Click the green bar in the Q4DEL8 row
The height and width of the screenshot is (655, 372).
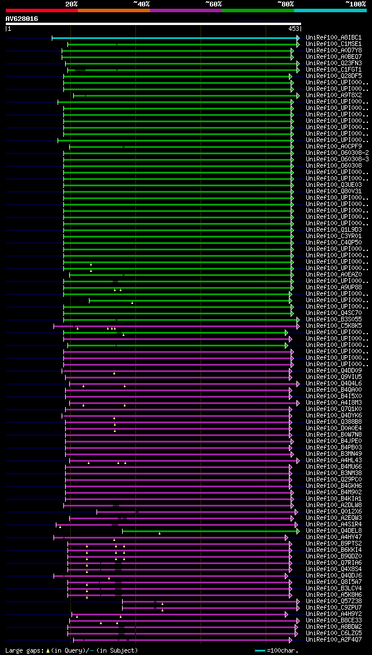click(210, 531)
